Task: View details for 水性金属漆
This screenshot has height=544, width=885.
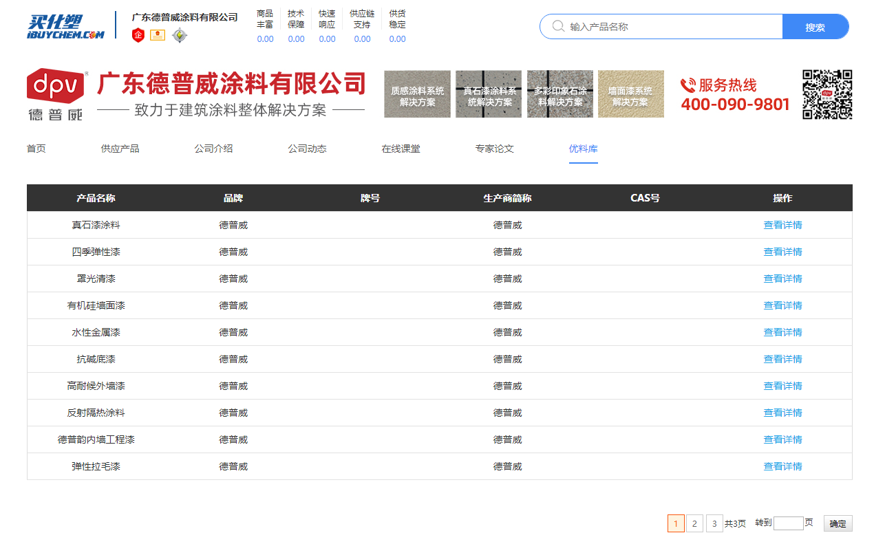Action: pyautogui.click(x=782, y=332)
